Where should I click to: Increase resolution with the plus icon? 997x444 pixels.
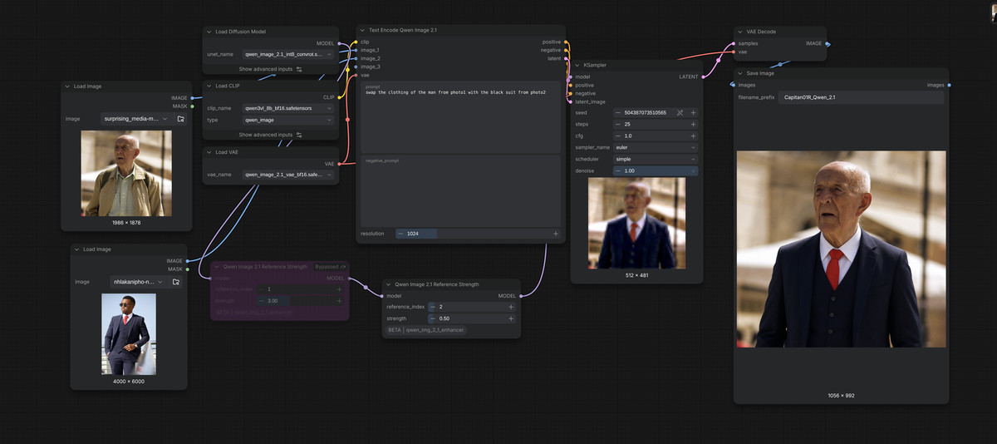coord(556,234)
